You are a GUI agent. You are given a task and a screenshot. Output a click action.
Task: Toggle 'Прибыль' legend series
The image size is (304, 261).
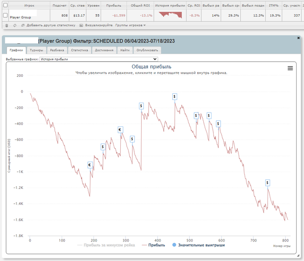(153, 245)
